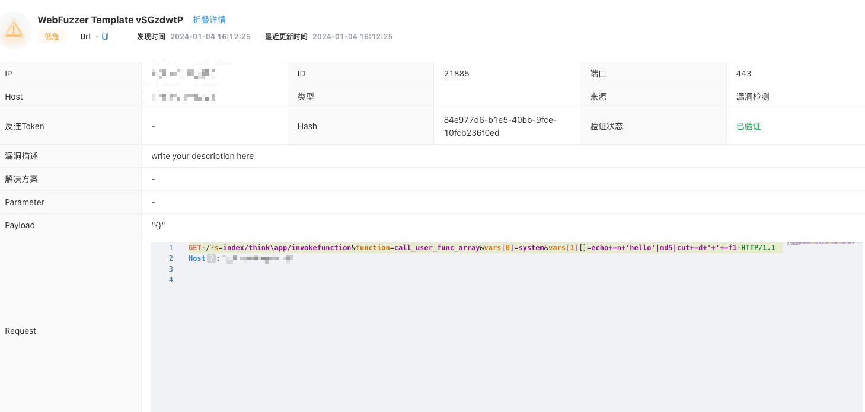Click the 漏洞描述 label cell
The width and height of the screenshot is (865, 412).
(71, 156)
